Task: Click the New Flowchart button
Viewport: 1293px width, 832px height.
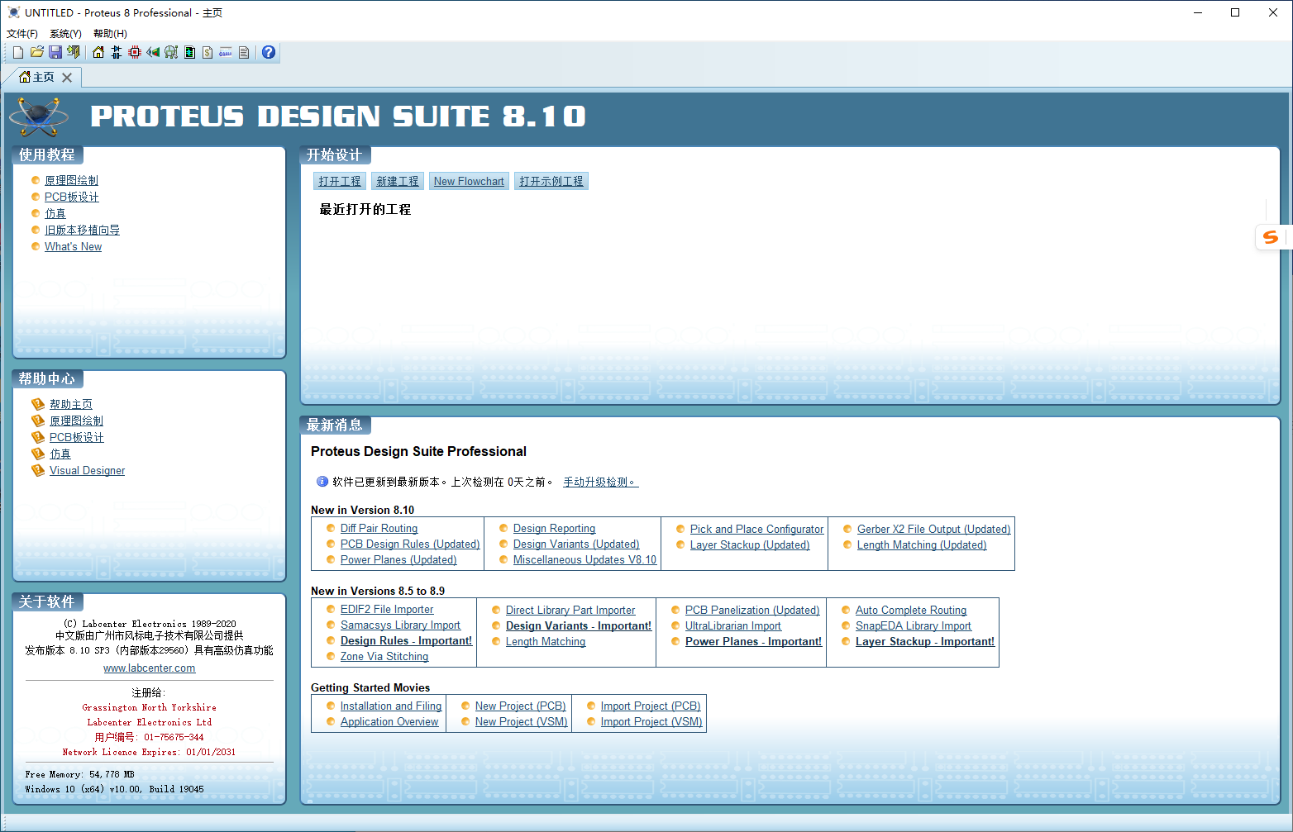Action: coord(469,181)
